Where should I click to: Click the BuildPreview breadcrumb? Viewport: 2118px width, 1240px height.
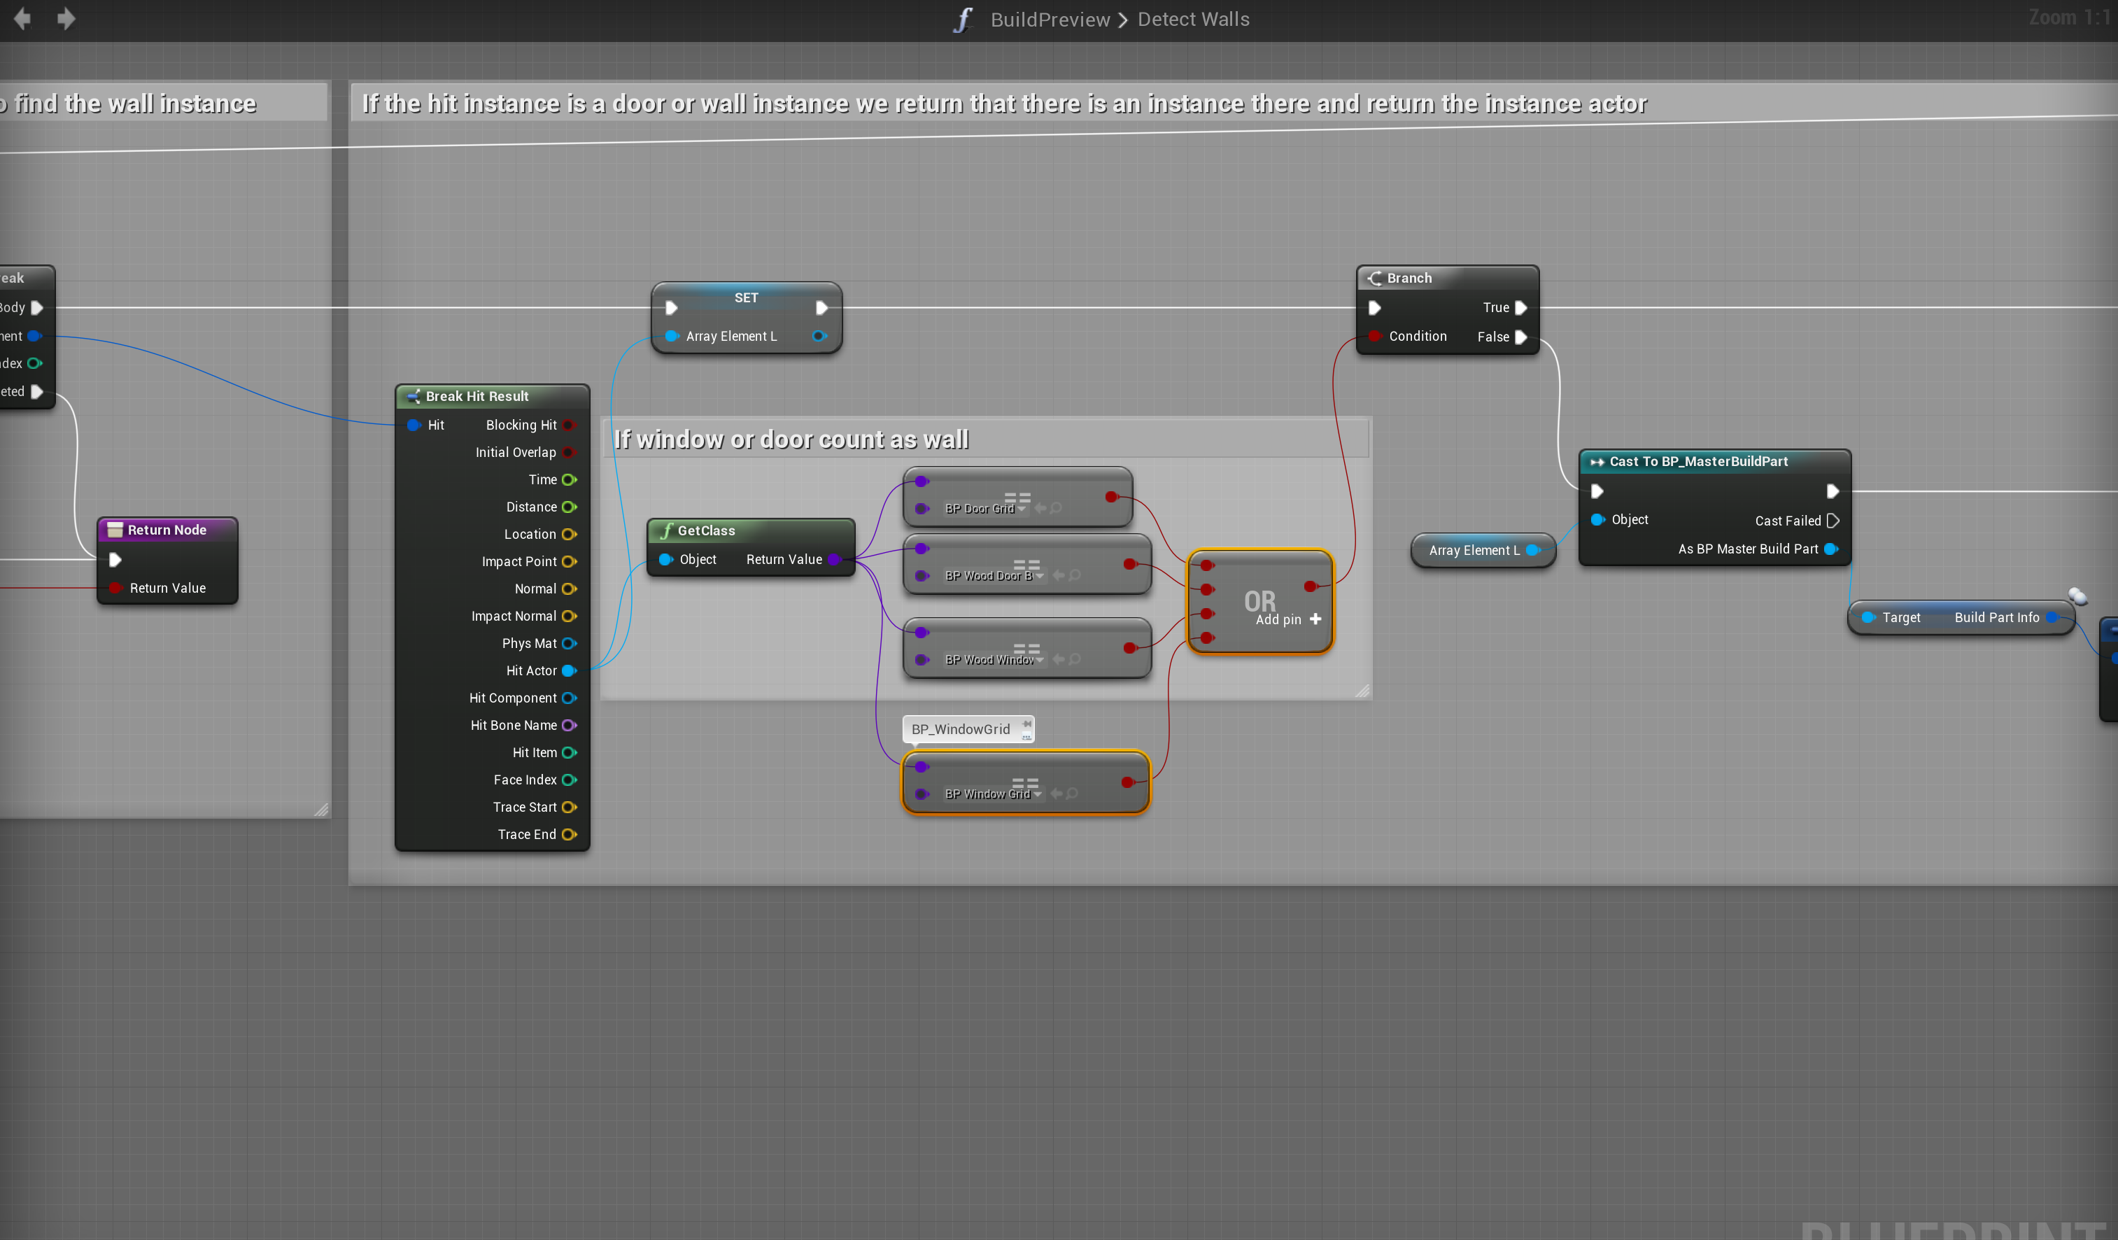[1050, 20]
